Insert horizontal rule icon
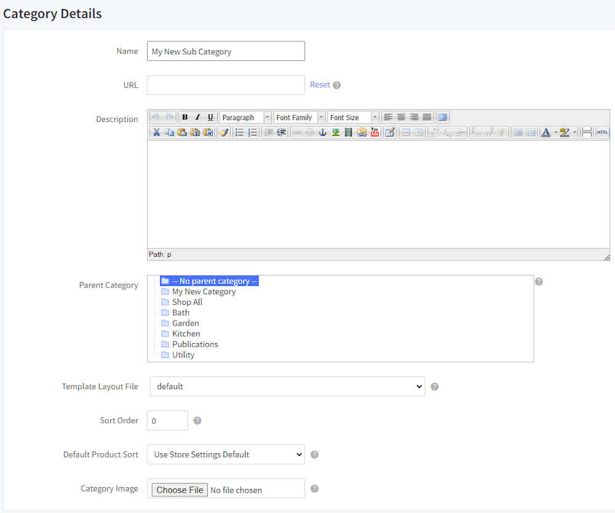 click(x=587, y=132)
